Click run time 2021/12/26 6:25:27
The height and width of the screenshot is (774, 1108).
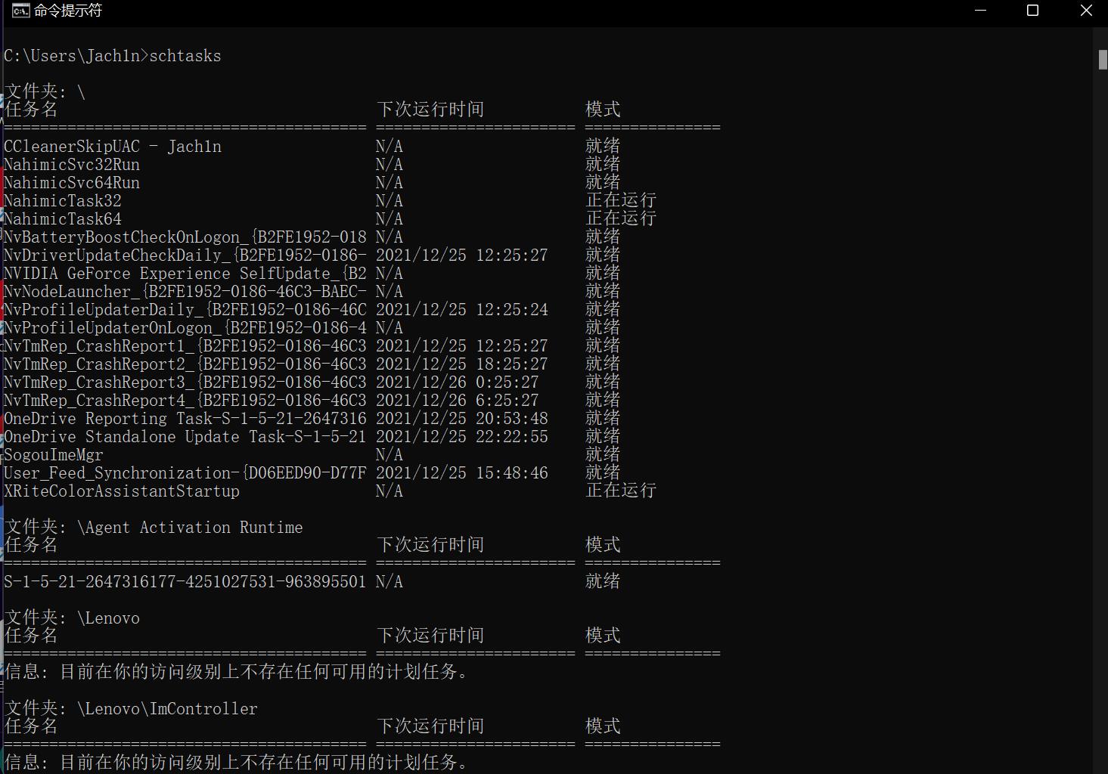(x=458, y=400)
